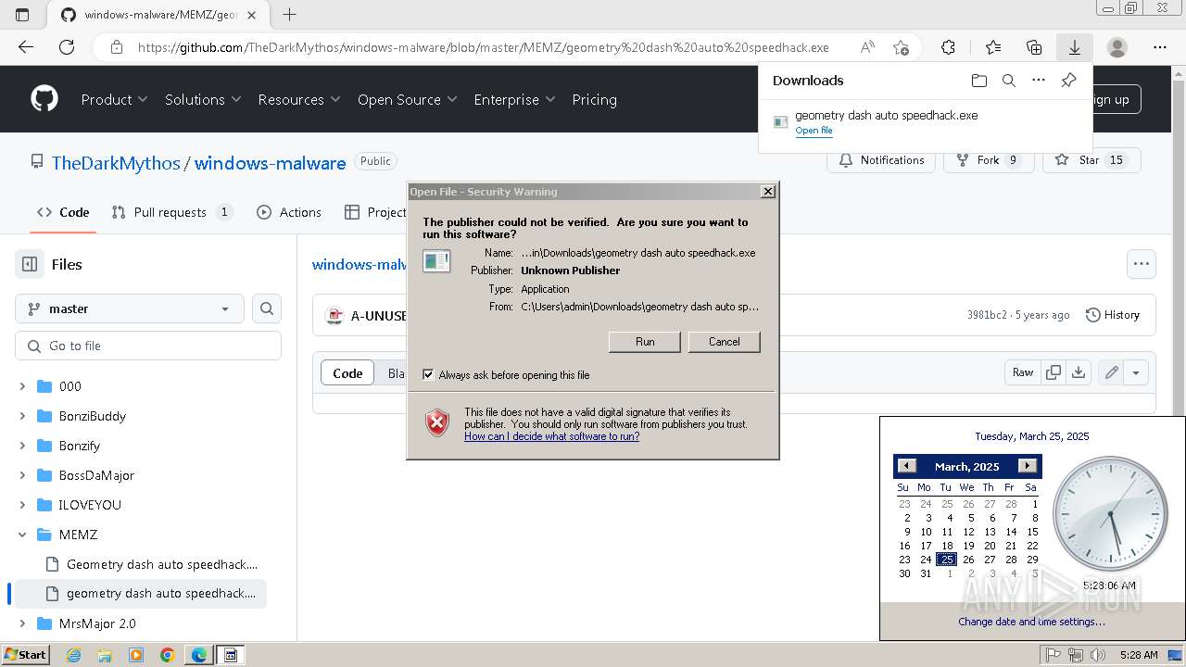Click the edit pencil icon
This screenshot has height=667, width=1186.
1111,372
